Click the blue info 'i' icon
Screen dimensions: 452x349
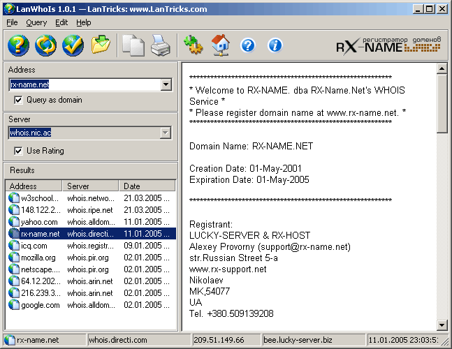(275, 45)
